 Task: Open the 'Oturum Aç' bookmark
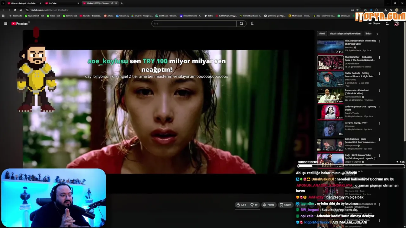pyautogui.click(x=122, y=16)
